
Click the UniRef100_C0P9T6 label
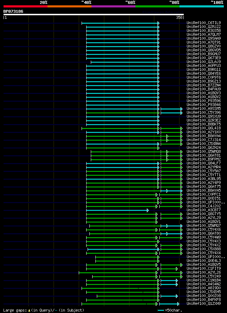coord(204,78)
